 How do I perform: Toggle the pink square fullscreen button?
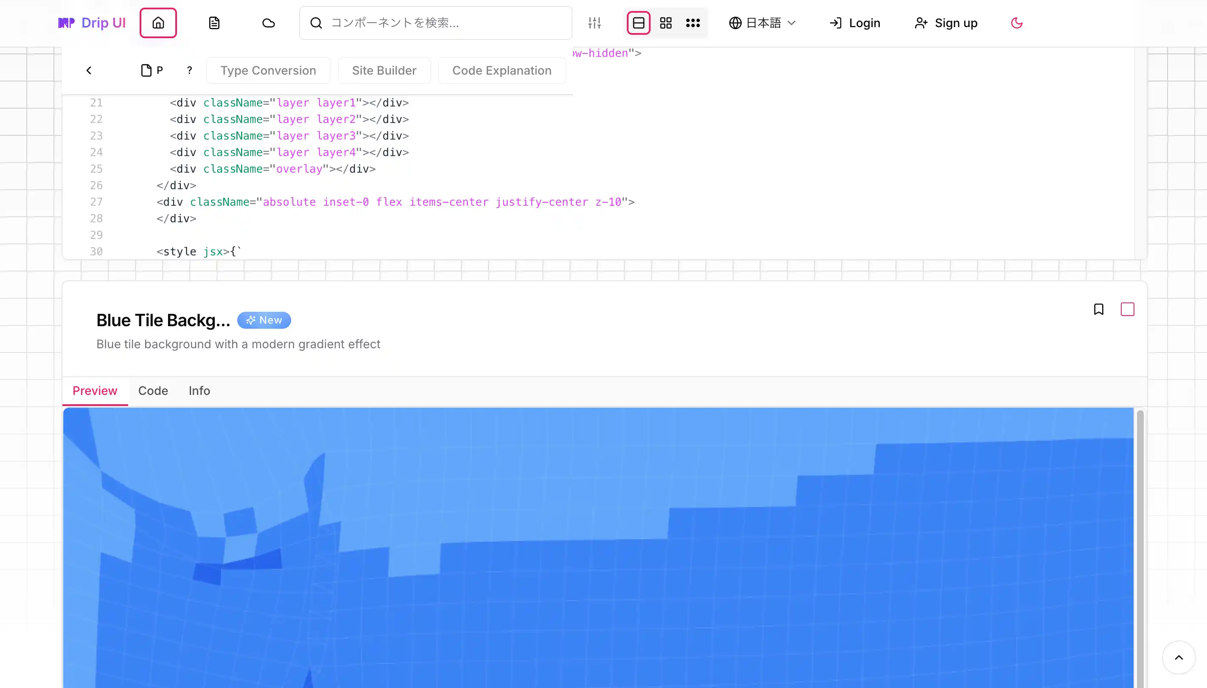pyautogui.click(x=1127, y=309)
